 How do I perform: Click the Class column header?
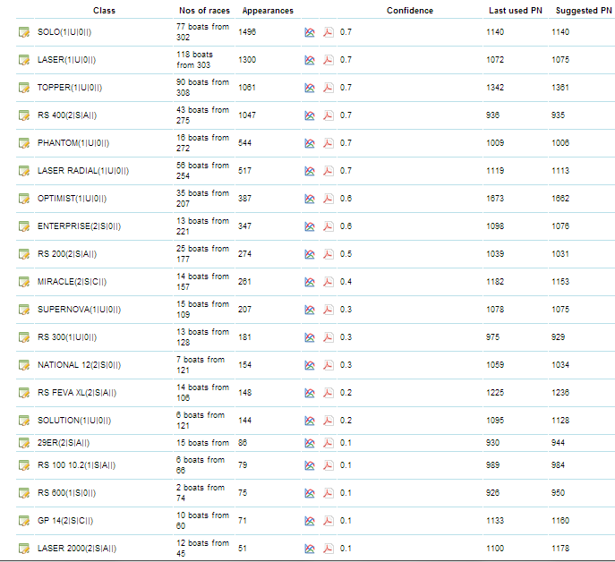tap(104, 11)
